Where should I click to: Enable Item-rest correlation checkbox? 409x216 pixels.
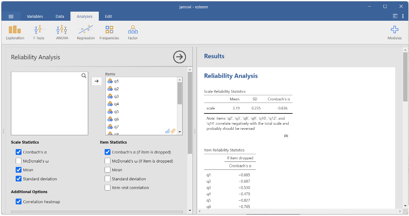108,188
